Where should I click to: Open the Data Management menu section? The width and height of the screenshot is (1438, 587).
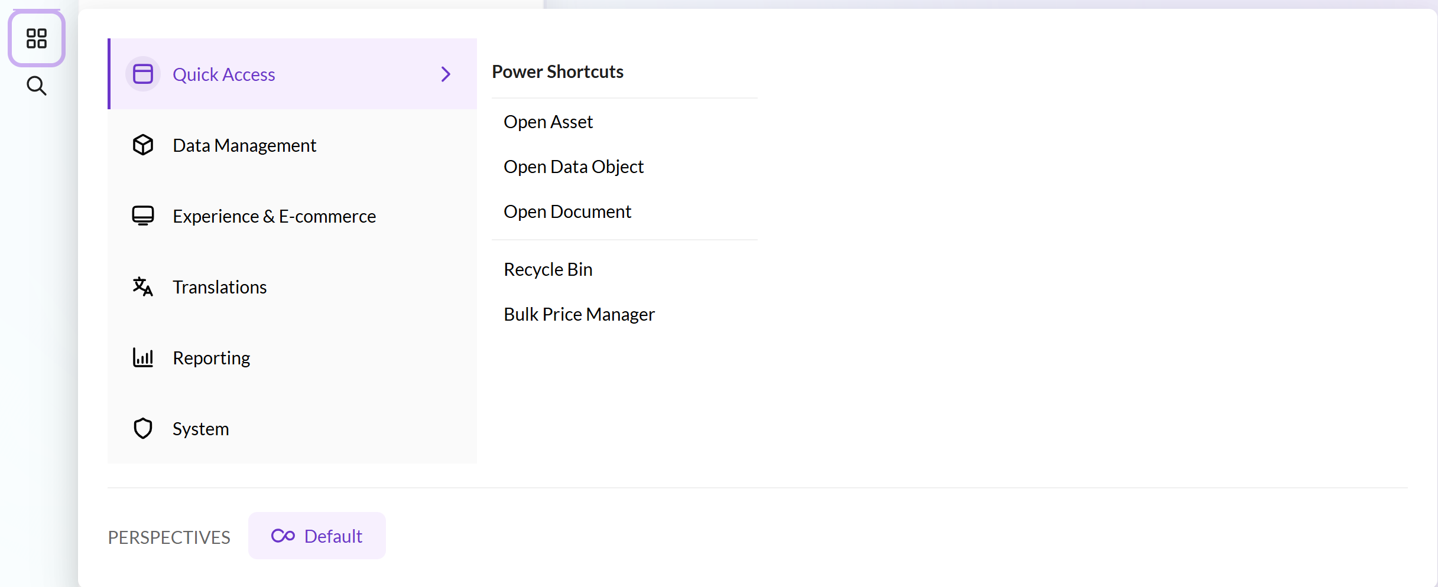point(244,145)
